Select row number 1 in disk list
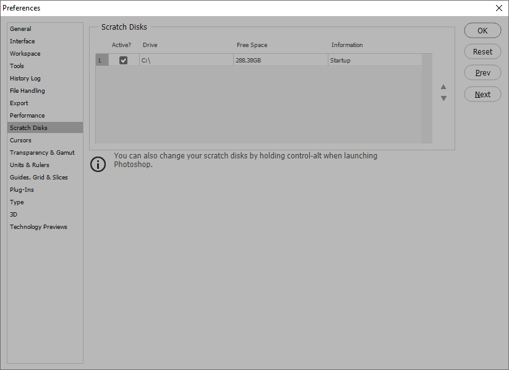Viewport: 509px width, 370px height. [x=102, y=60]
